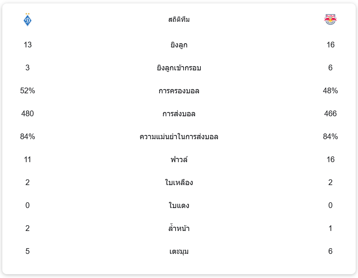
Task: Click the "สถิติทีม" header title
Action: coord(179,20)
